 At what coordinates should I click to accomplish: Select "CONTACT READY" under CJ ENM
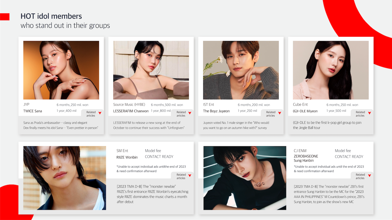pos(349,157)
